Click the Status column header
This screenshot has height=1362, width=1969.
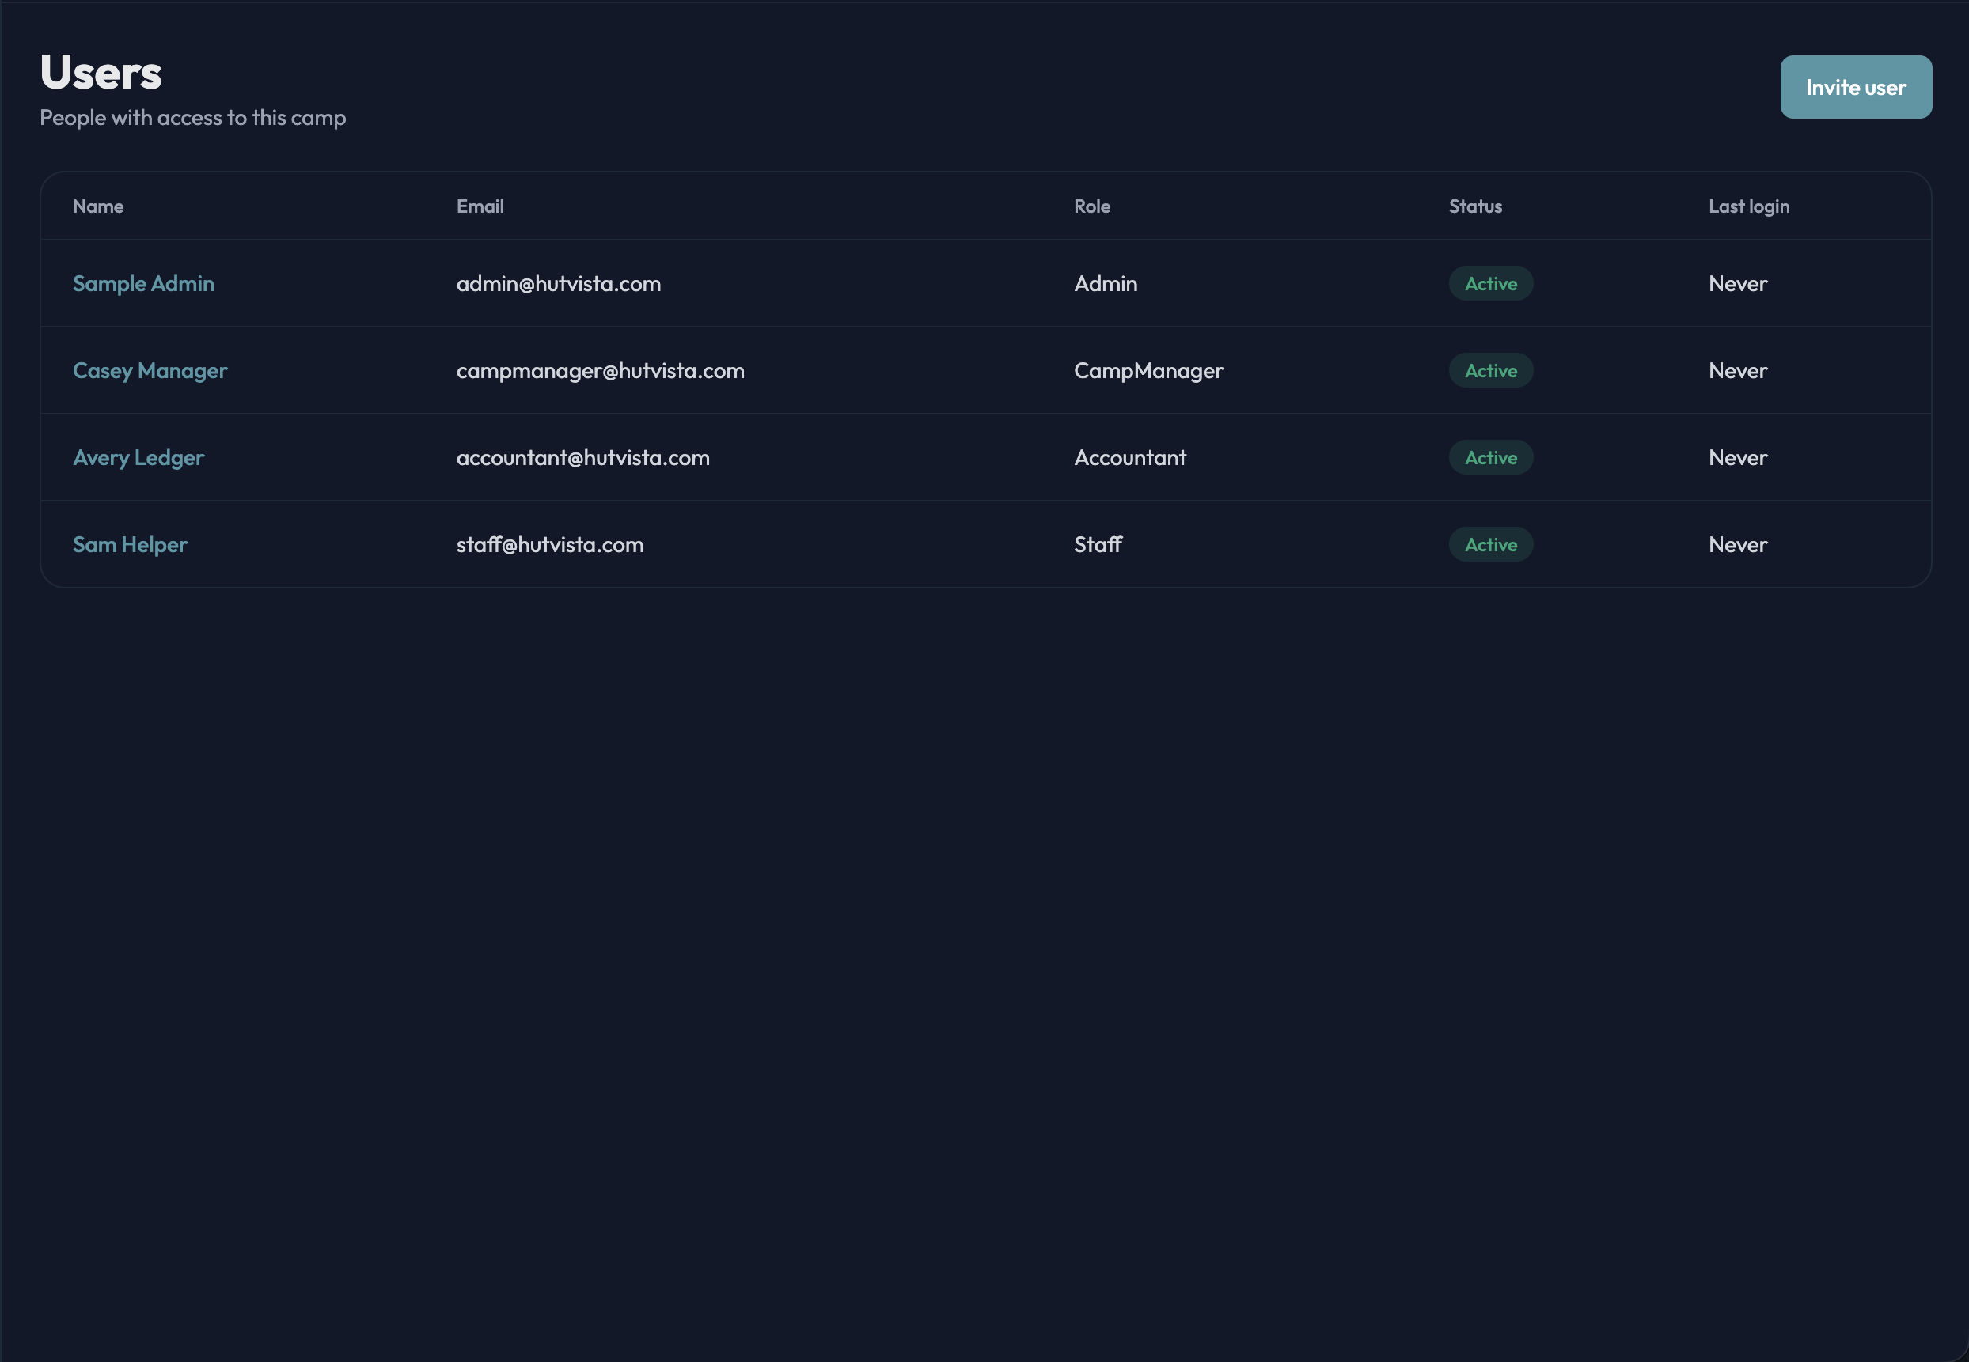[1474, 206]
